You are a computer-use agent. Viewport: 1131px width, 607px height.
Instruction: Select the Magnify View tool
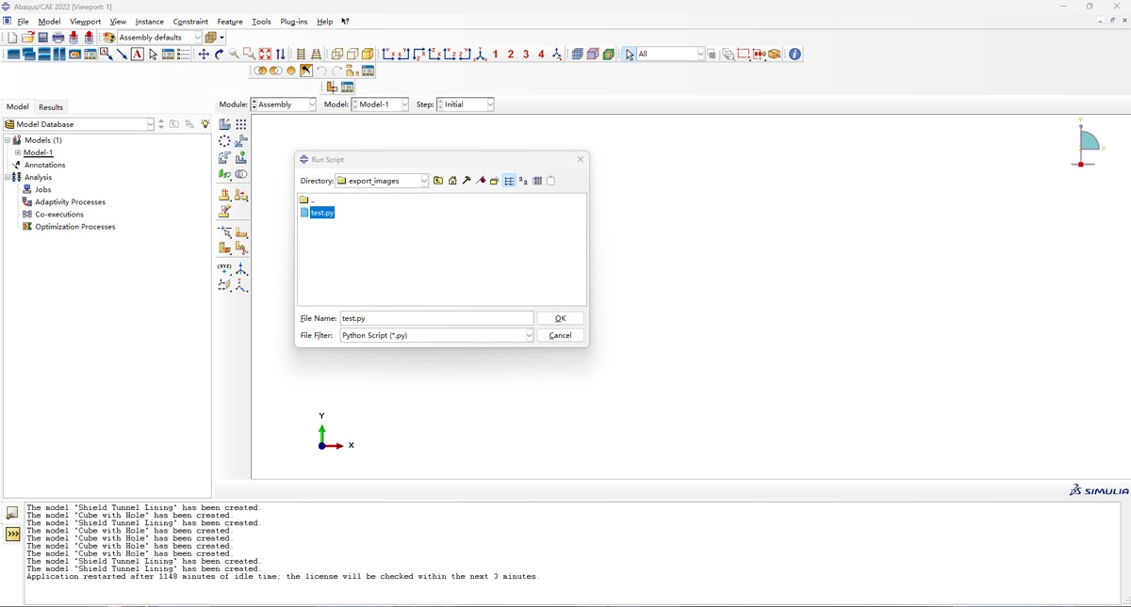point(234,55)
